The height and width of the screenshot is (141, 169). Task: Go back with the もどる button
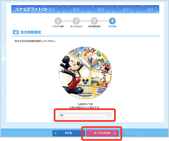[68, 133]
